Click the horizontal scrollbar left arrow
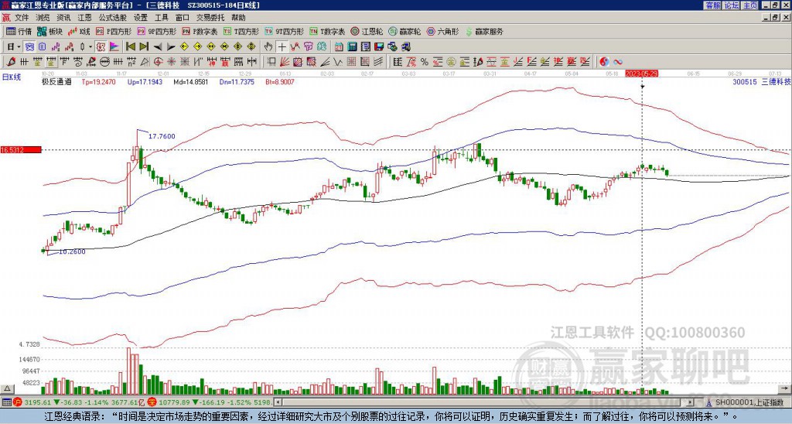 point(277,402)
